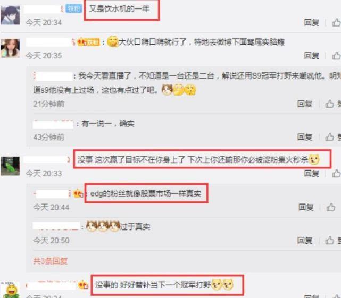This screenshot has height=298, width=341.
Task: Open the green frog avatar profile
Action: [10, 166]
